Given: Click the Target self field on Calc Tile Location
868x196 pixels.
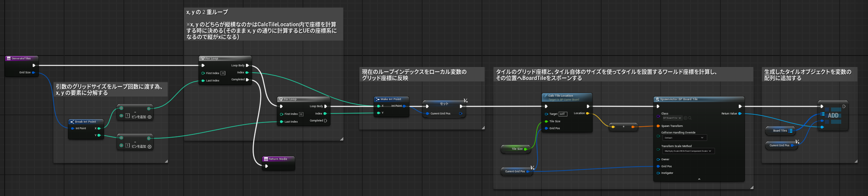Looking at the screenshot, I should (563, 114).
